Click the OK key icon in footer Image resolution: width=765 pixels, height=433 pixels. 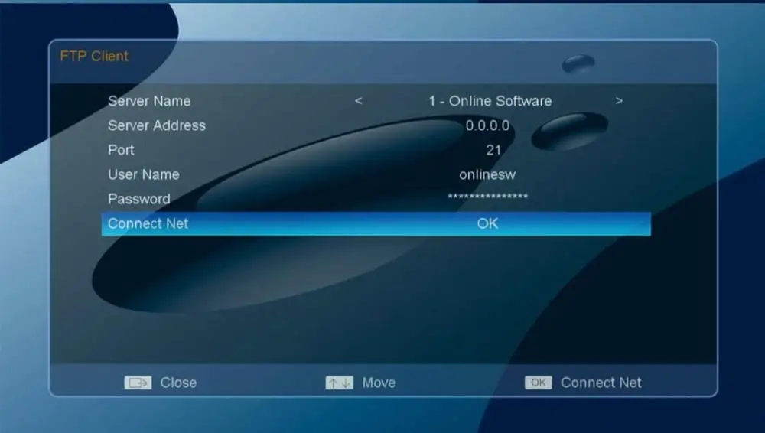(x=538, y=383)
